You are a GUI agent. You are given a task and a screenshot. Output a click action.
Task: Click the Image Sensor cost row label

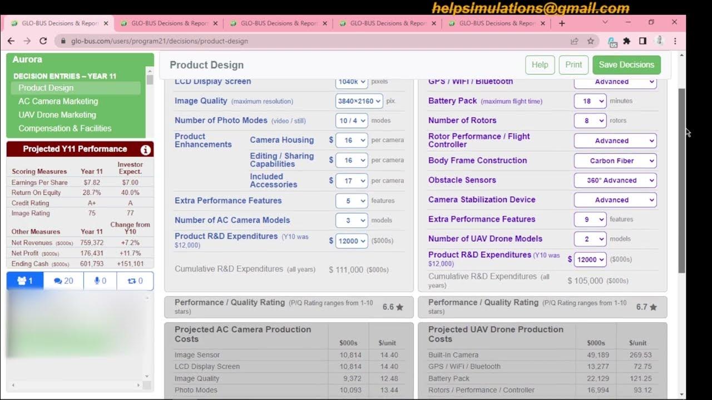(197, 355)
